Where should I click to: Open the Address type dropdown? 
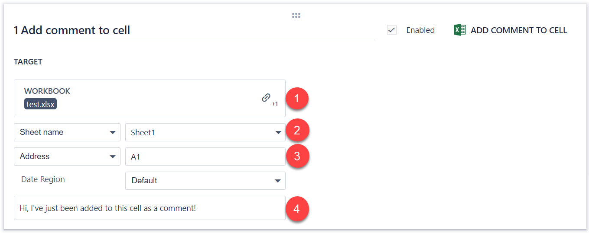[67, 156]
